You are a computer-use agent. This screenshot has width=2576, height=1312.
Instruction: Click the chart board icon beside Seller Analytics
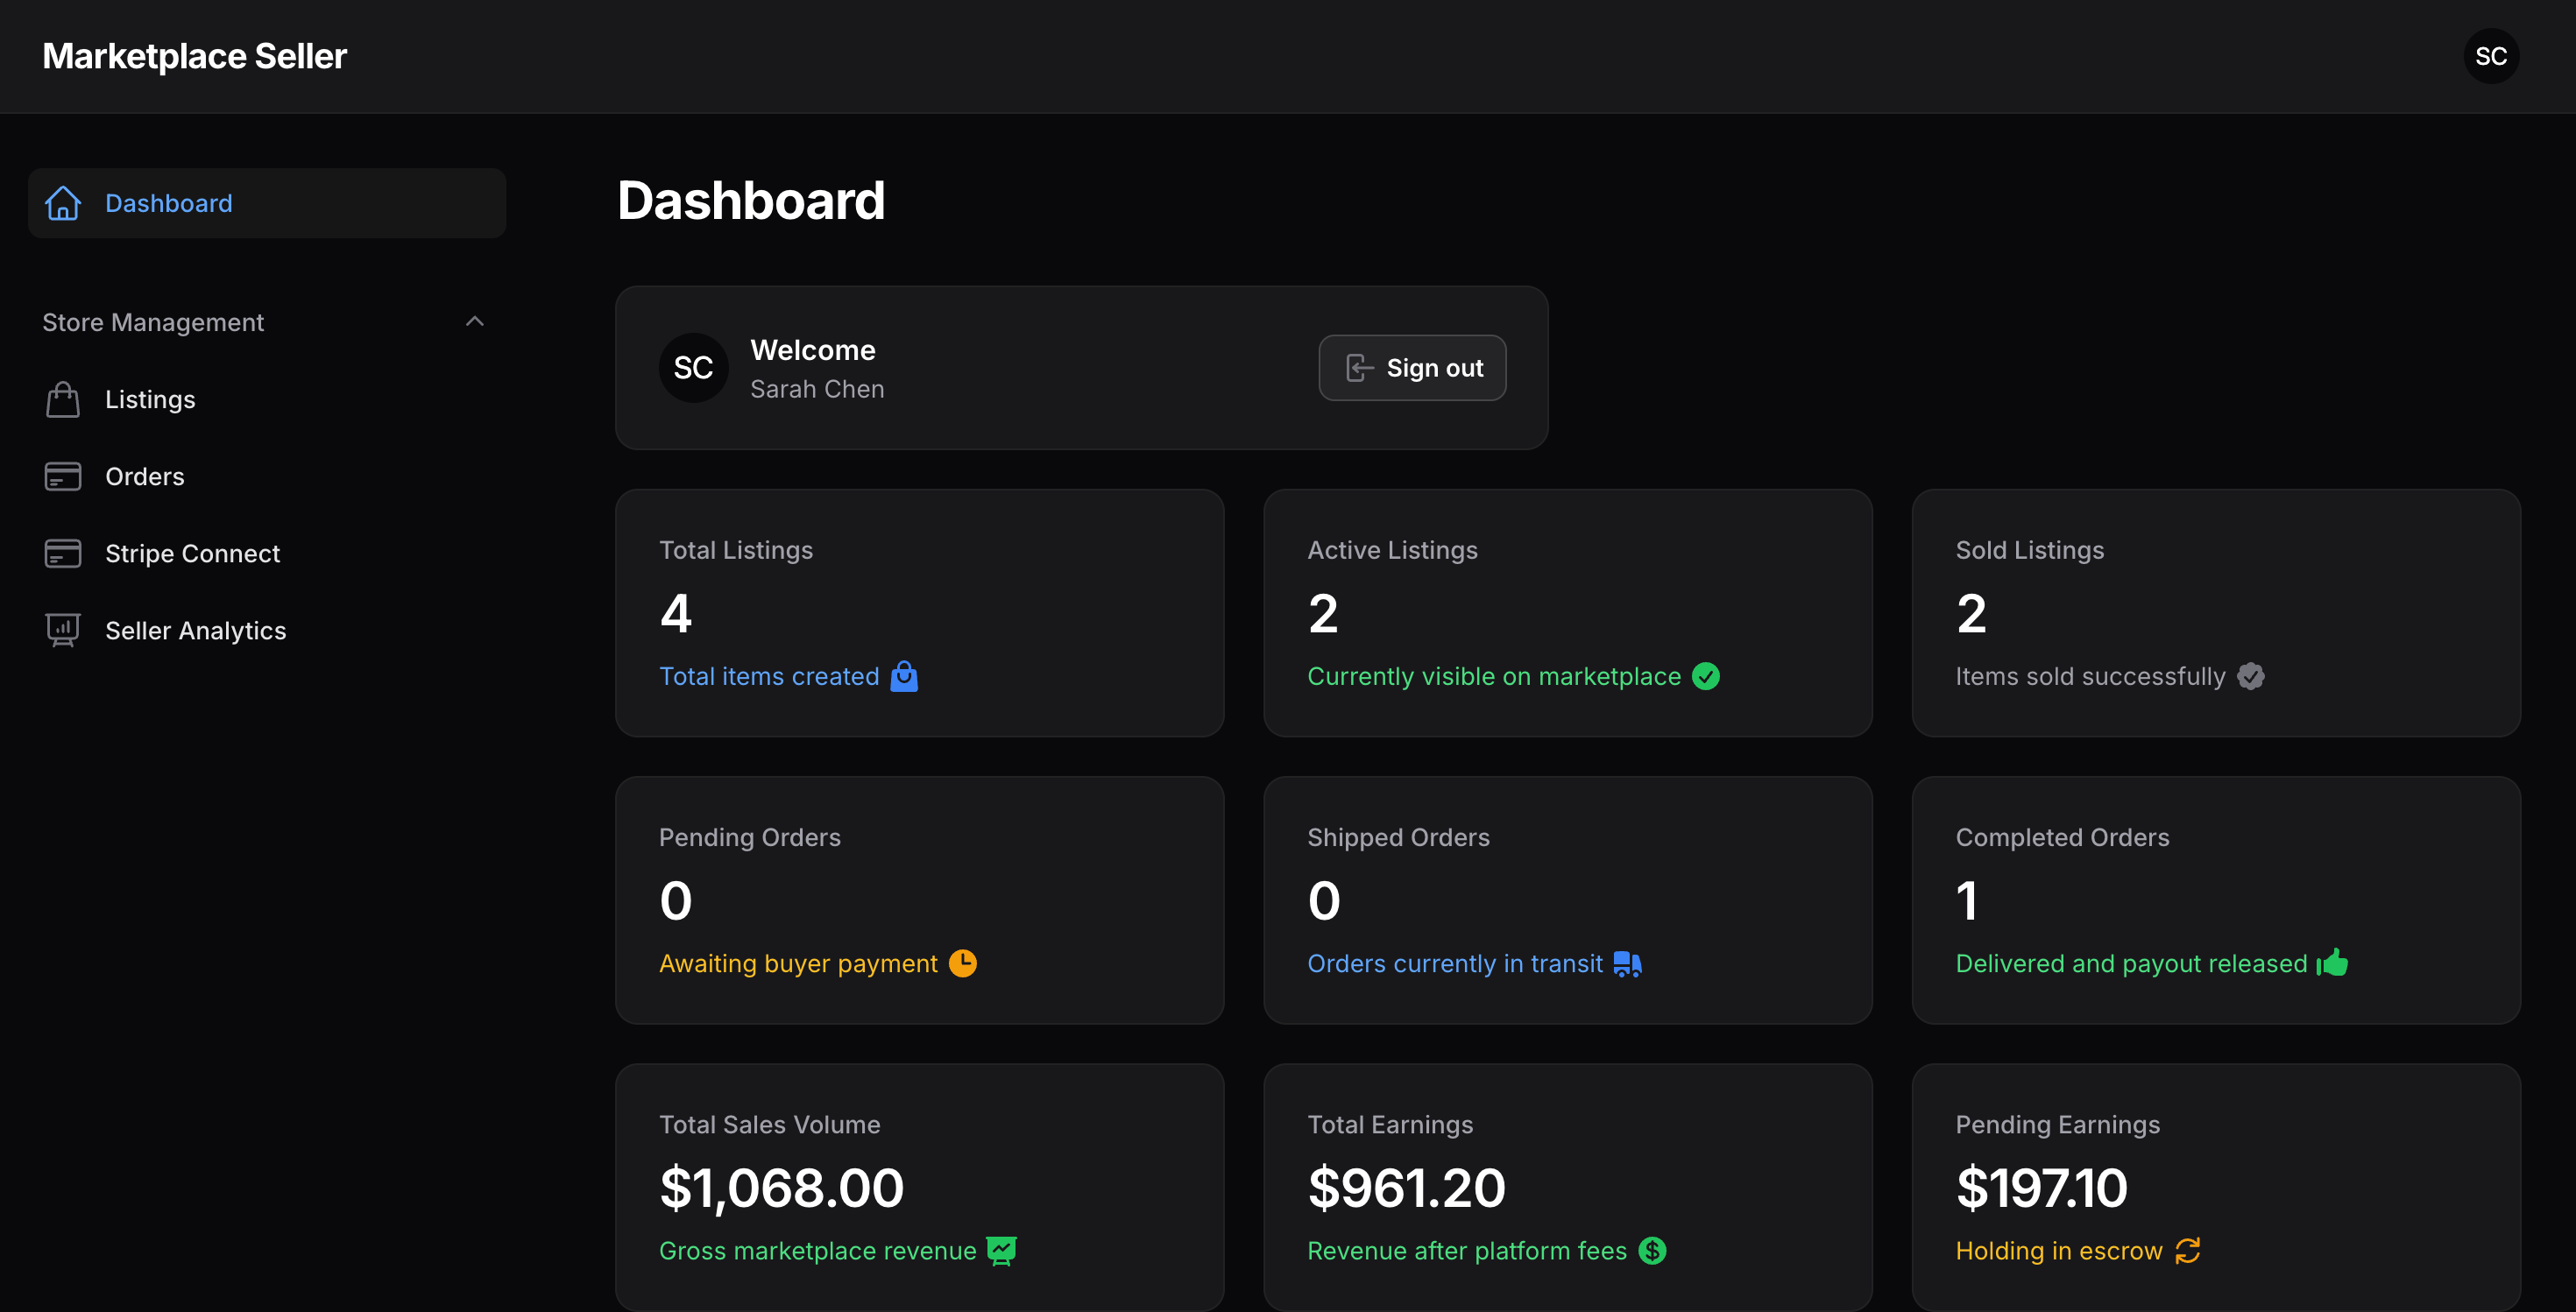63,631
